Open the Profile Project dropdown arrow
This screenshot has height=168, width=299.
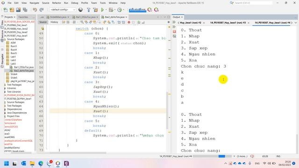(x=123, y=10)
